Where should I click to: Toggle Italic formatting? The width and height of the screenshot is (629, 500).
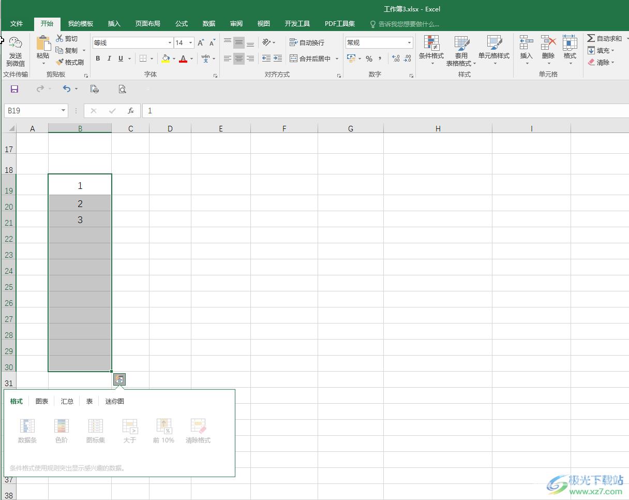click(x=109, y=58)
